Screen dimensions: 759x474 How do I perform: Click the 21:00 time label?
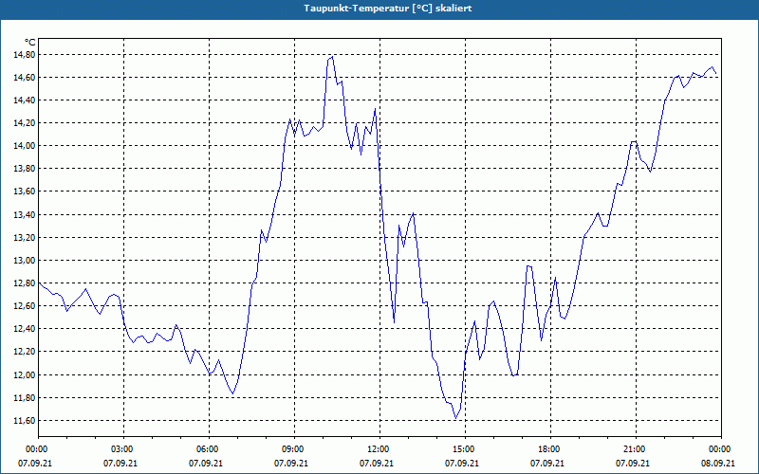coord(636,449)
